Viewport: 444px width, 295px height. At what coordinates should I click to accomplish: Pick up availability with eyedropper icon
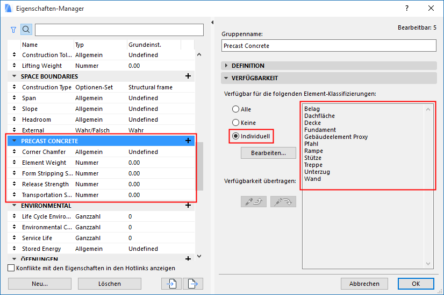point(254,202)
